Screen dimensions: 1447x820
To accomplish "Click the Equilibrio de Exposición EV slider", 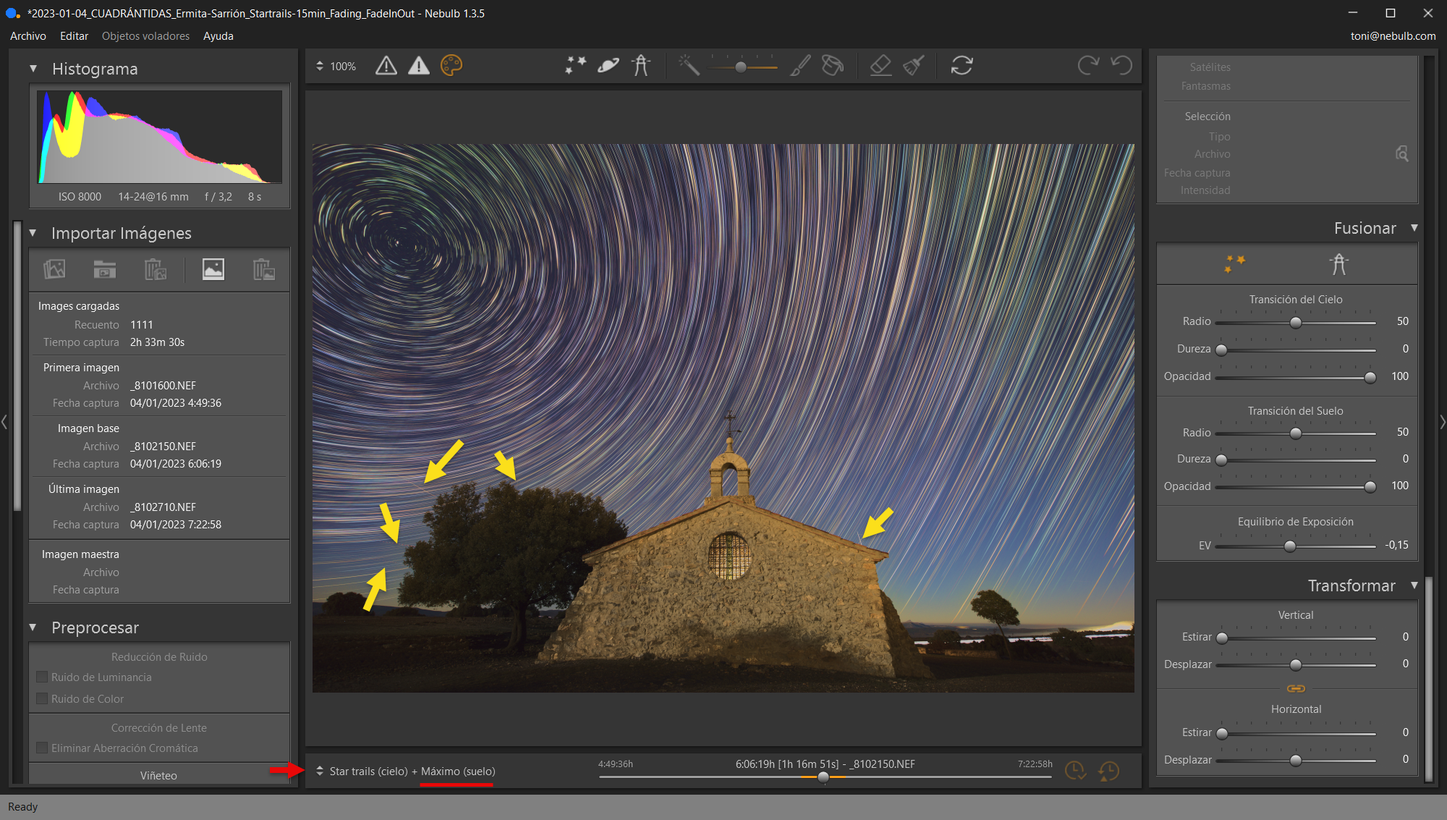I will tap(1295, 546).
